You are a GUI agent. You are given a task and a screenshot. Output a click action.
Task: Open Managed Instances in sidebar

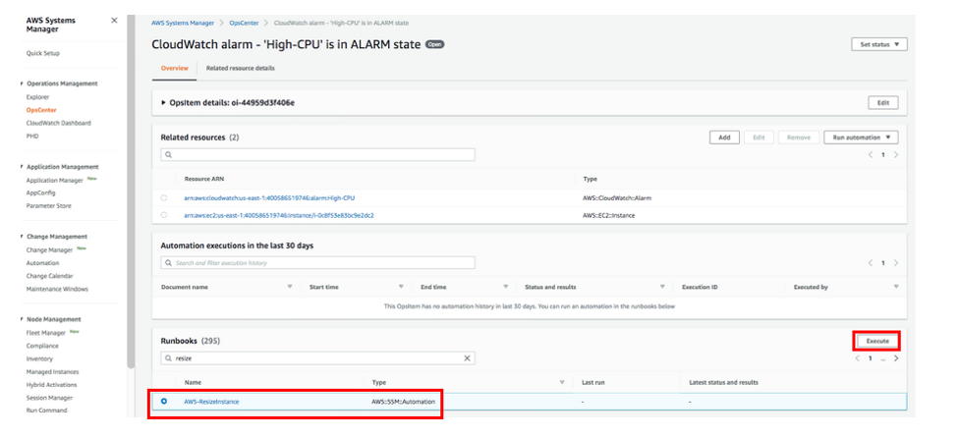click(53, 371)
